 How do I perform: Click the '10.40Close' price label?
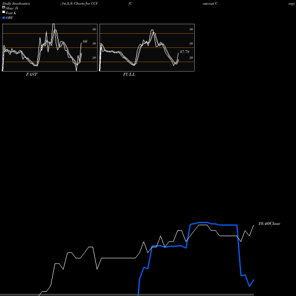coord(269,224)
